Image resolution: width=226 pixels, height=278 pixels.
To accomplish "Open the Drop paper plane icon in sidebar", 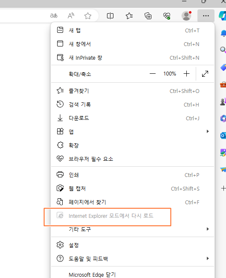I will click(223, 170).
